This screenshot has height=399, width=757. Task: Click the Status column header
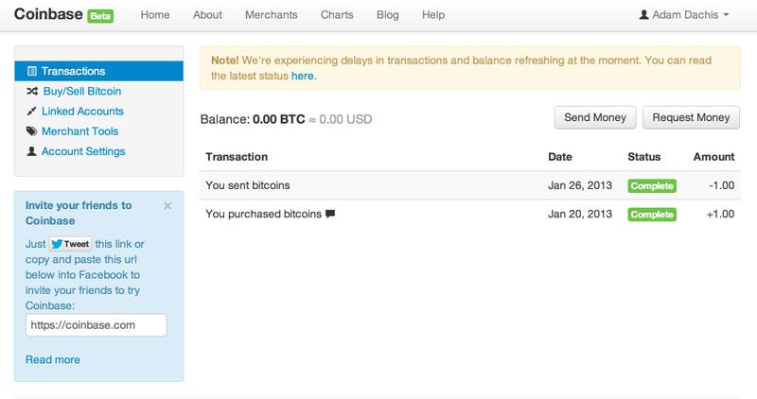click(644, 157)
